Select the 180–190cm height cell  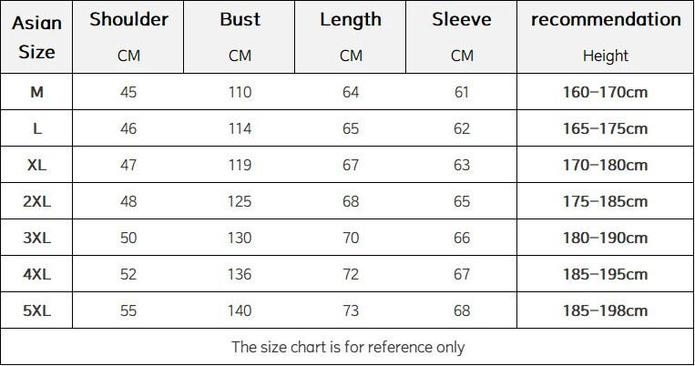606,238
